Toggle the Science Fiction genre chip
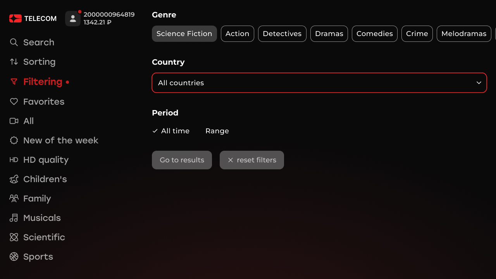This screenshot has width=496, height=279. coord(184,34)
